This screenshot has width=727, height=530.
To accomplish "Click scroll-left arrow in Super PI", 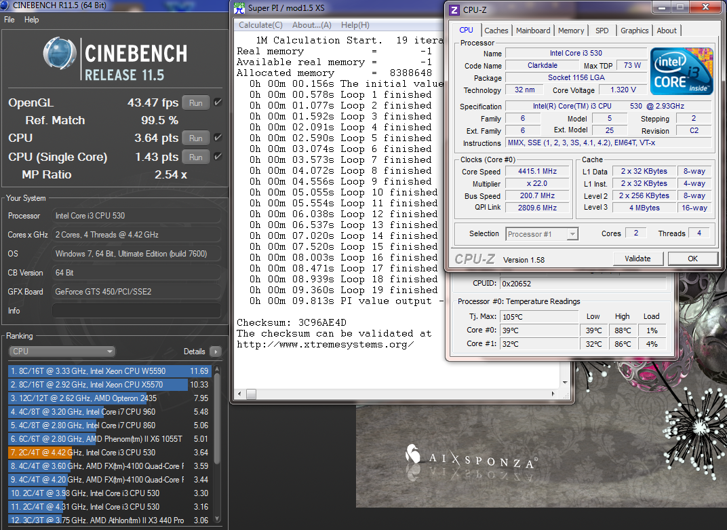I will click(239, 394).
